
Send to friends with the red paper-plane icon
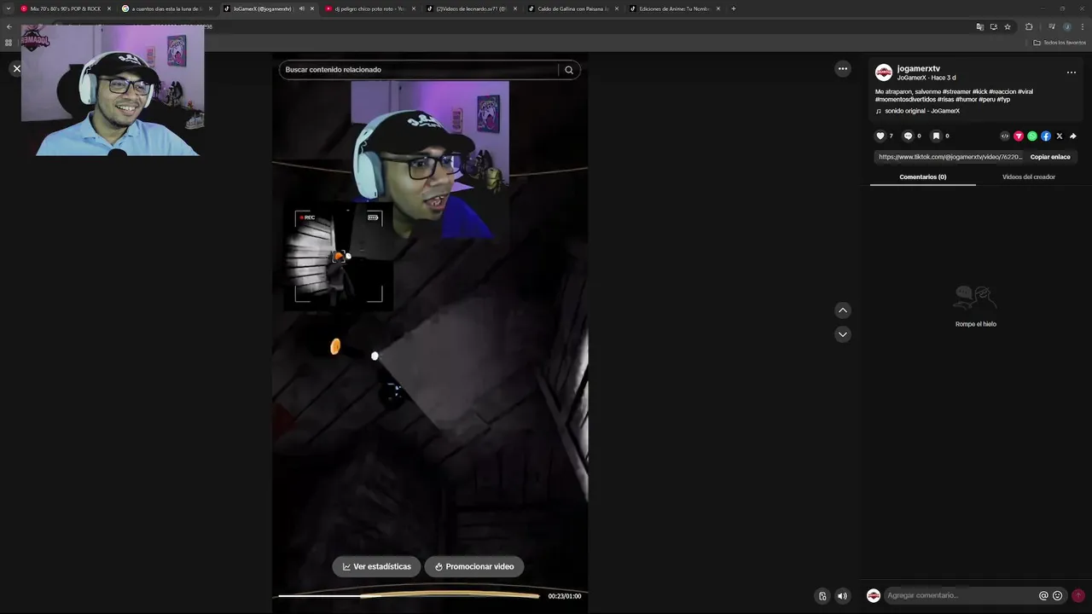pos(1019,136)
